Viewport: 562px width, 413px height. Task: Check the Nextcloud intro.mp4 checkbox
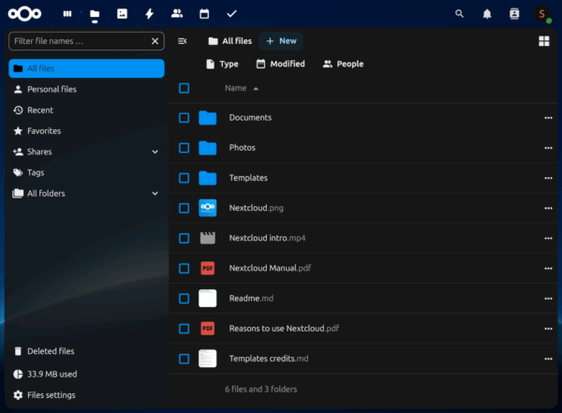pyautogui.click(x=184, y=239)
